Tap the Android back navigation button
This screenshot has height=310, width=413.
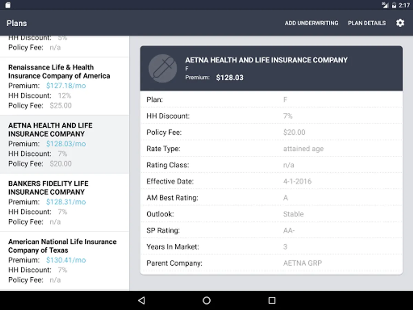pos(141,300)
